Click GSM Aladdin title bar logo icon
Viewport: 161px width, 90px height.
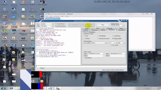(x=37, y=21)
